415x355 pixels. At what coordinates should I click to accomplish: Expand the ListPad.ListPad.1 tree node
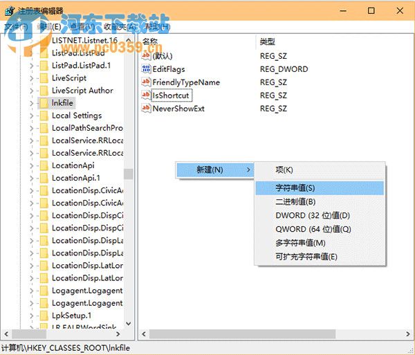click(x=32, y=65)
